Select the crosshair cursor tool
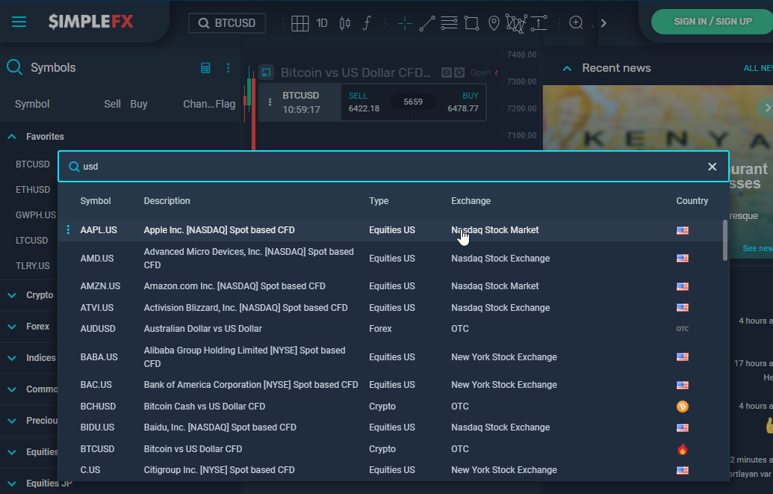 (405, 23)
